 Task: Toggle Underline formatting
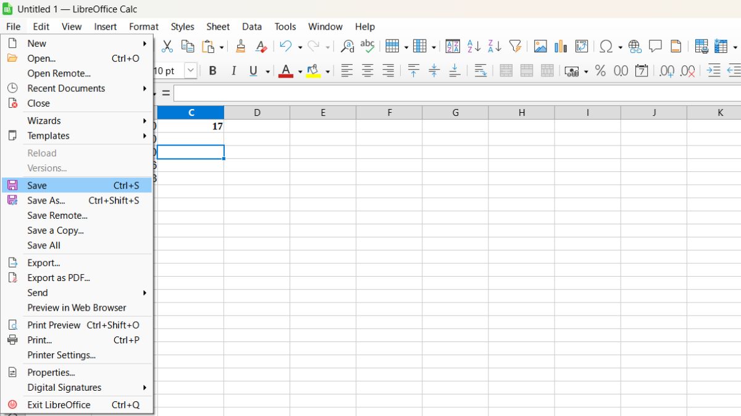253,71
